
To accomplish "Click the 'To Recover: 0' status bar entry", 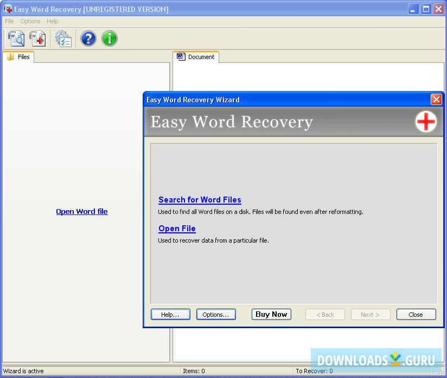I will pos(314,371).
